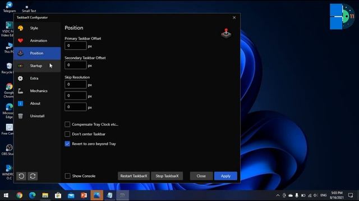Click the Startup traffic light icon
The height and width of the screenshot is (201, 359).
(x=20, y=66)
